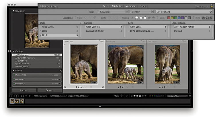Add a folder with the plus icon
The height and width of the screenshot is (118, 215).
[x=60, y=71]
